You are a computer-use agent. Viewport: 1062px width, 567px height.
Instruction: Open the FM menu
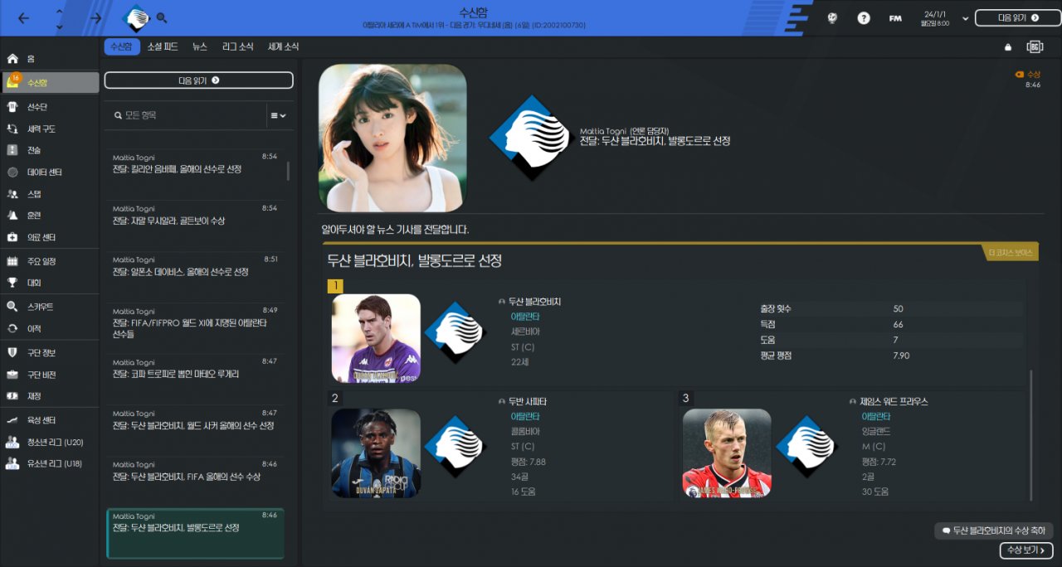(895, 17)
